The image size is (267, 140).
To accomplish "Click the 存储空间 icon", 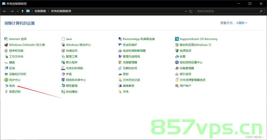I will point(63,51).
